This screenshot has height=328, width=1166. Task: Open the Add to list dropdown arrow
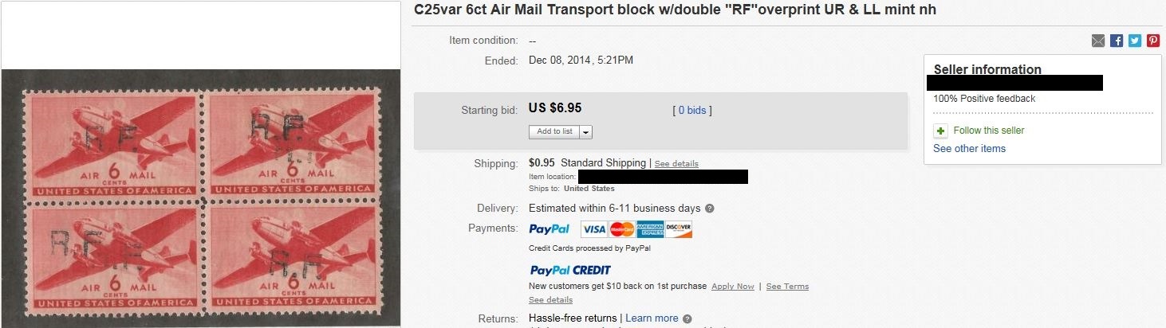point(586,131)
